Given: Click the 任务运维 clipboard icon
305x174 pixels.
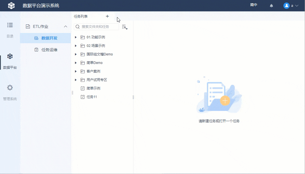Looking at the screenshot, I should coord(36,50).
